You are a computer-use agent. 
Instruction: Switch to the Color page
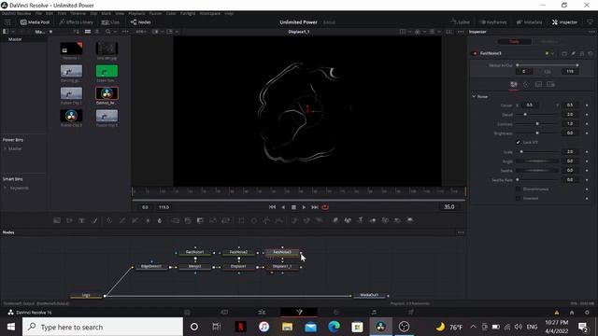click(x=336, y=313)
